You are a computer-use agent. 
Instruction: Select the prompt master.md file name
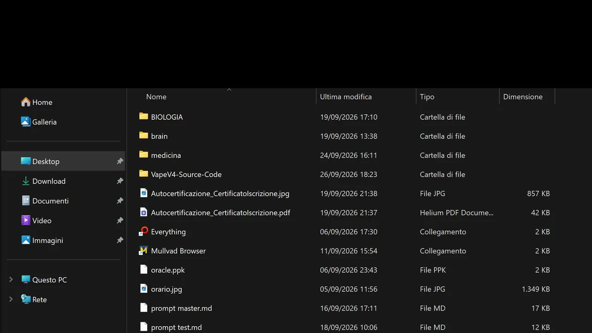(x=181, y=308)
